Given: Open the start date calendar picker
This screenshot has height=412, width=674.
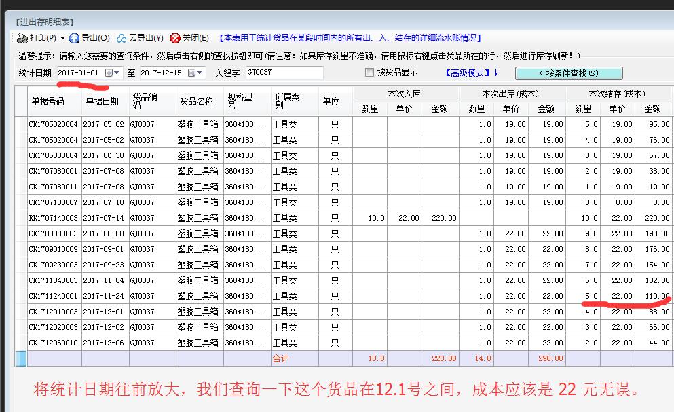Looking at the screenshot, I should pos(112,73).
